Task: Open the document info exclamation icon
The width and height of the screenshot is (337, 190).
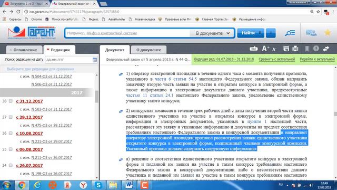Action: (316, 49)
